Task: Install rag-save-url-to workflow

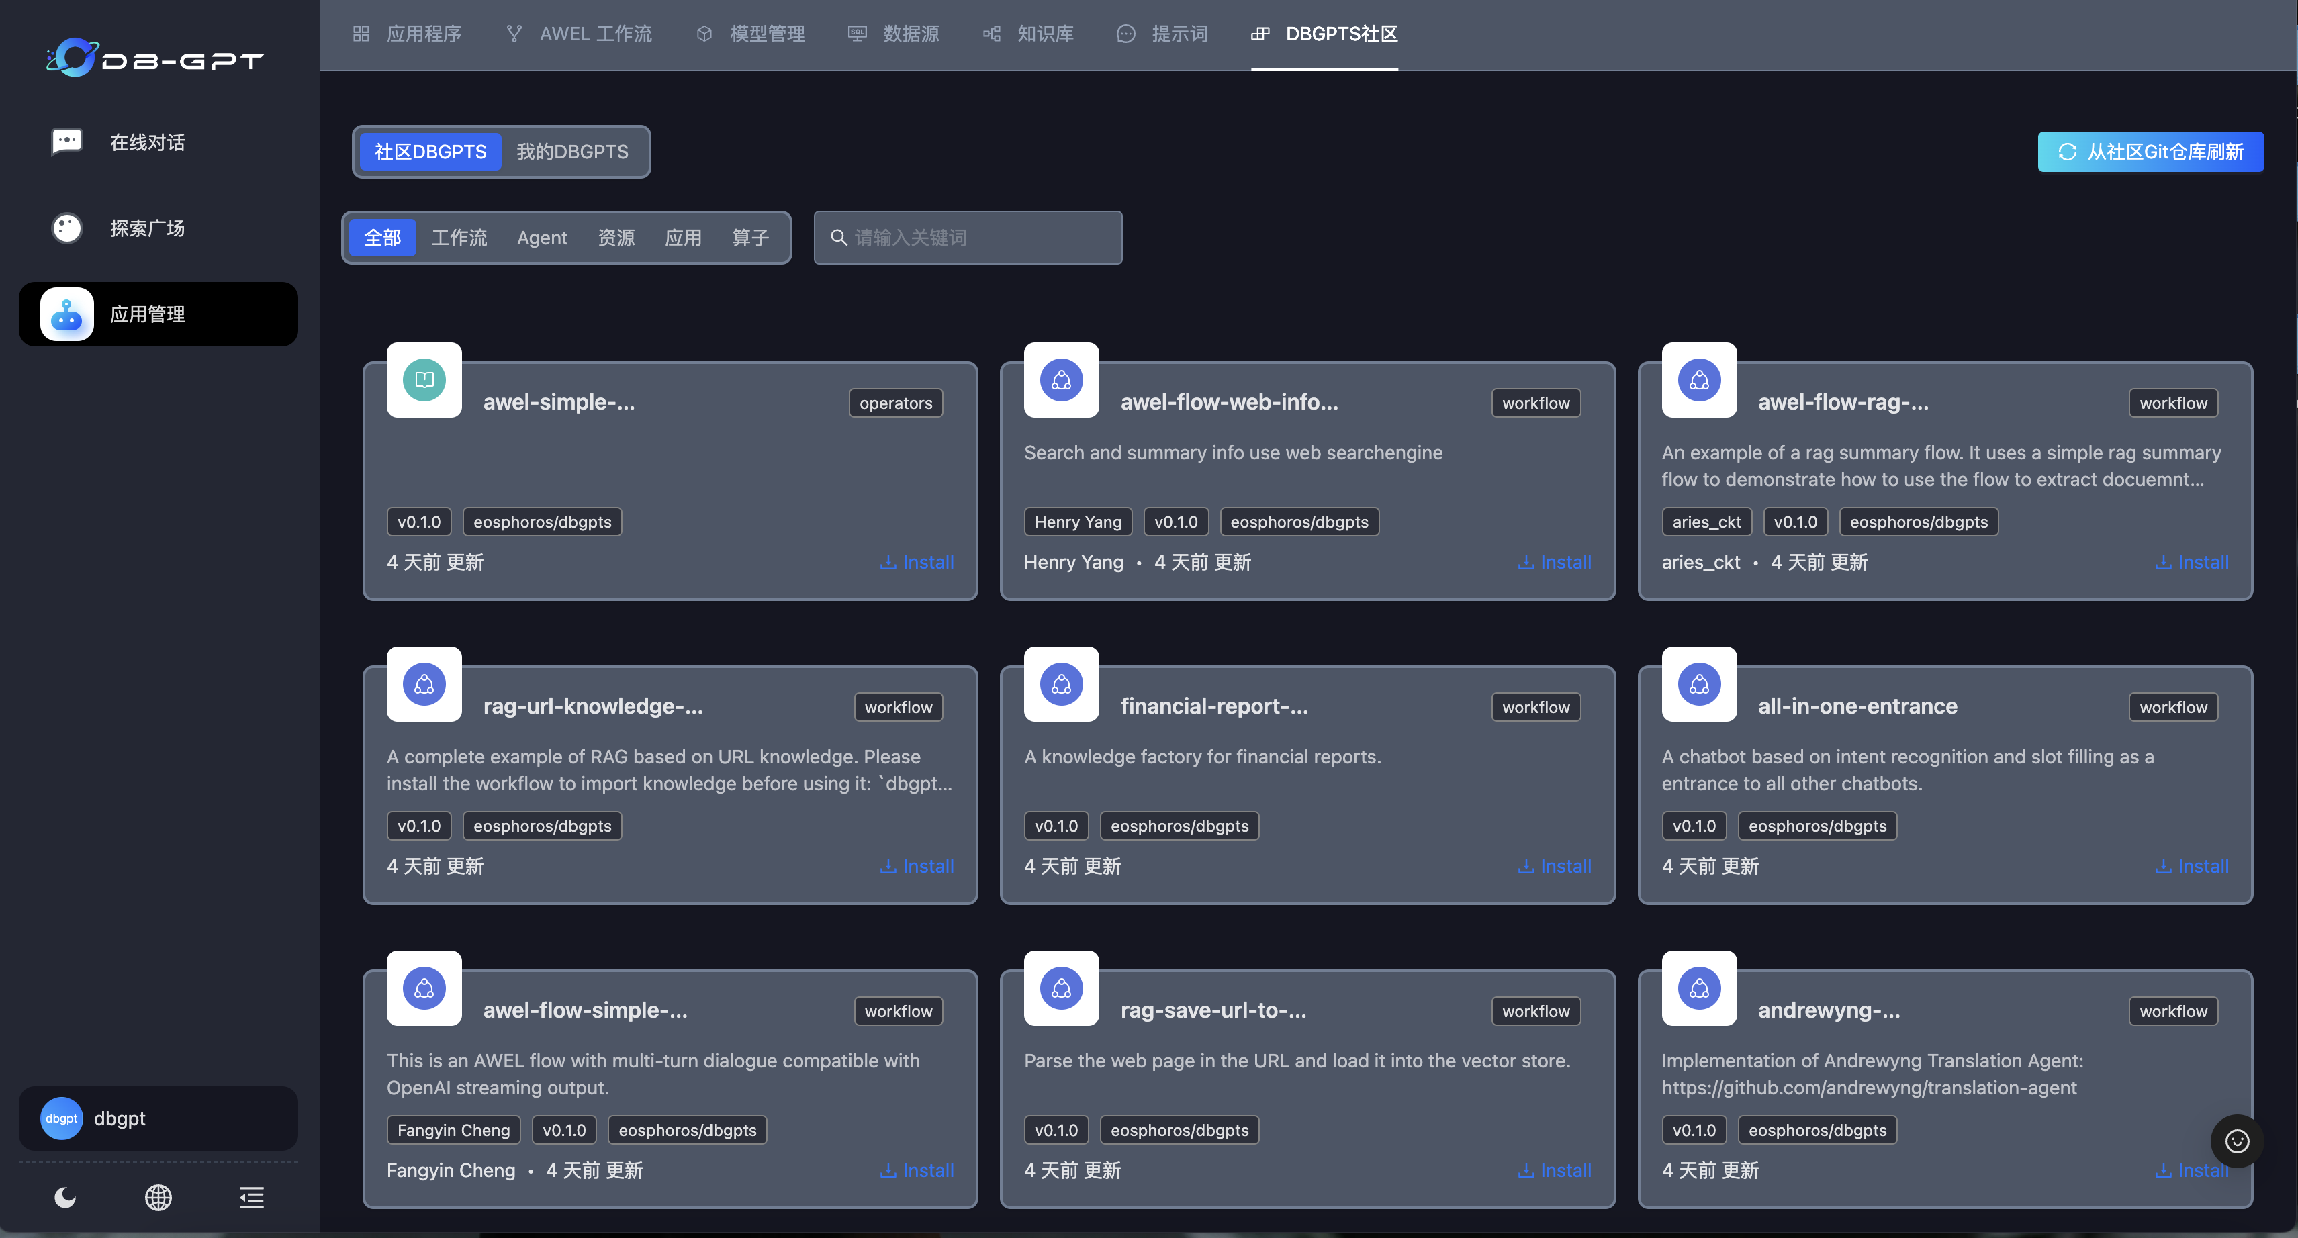Action: [x=1554, y=1170]
